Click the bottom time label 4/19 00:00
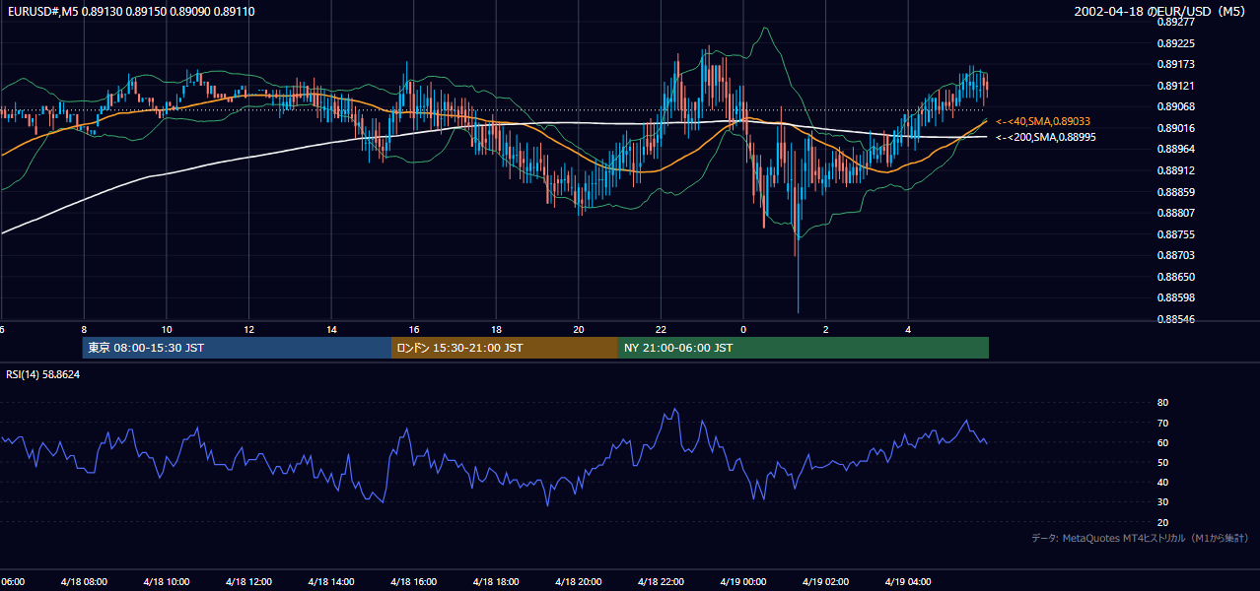1260x591 pixels. 743,581
